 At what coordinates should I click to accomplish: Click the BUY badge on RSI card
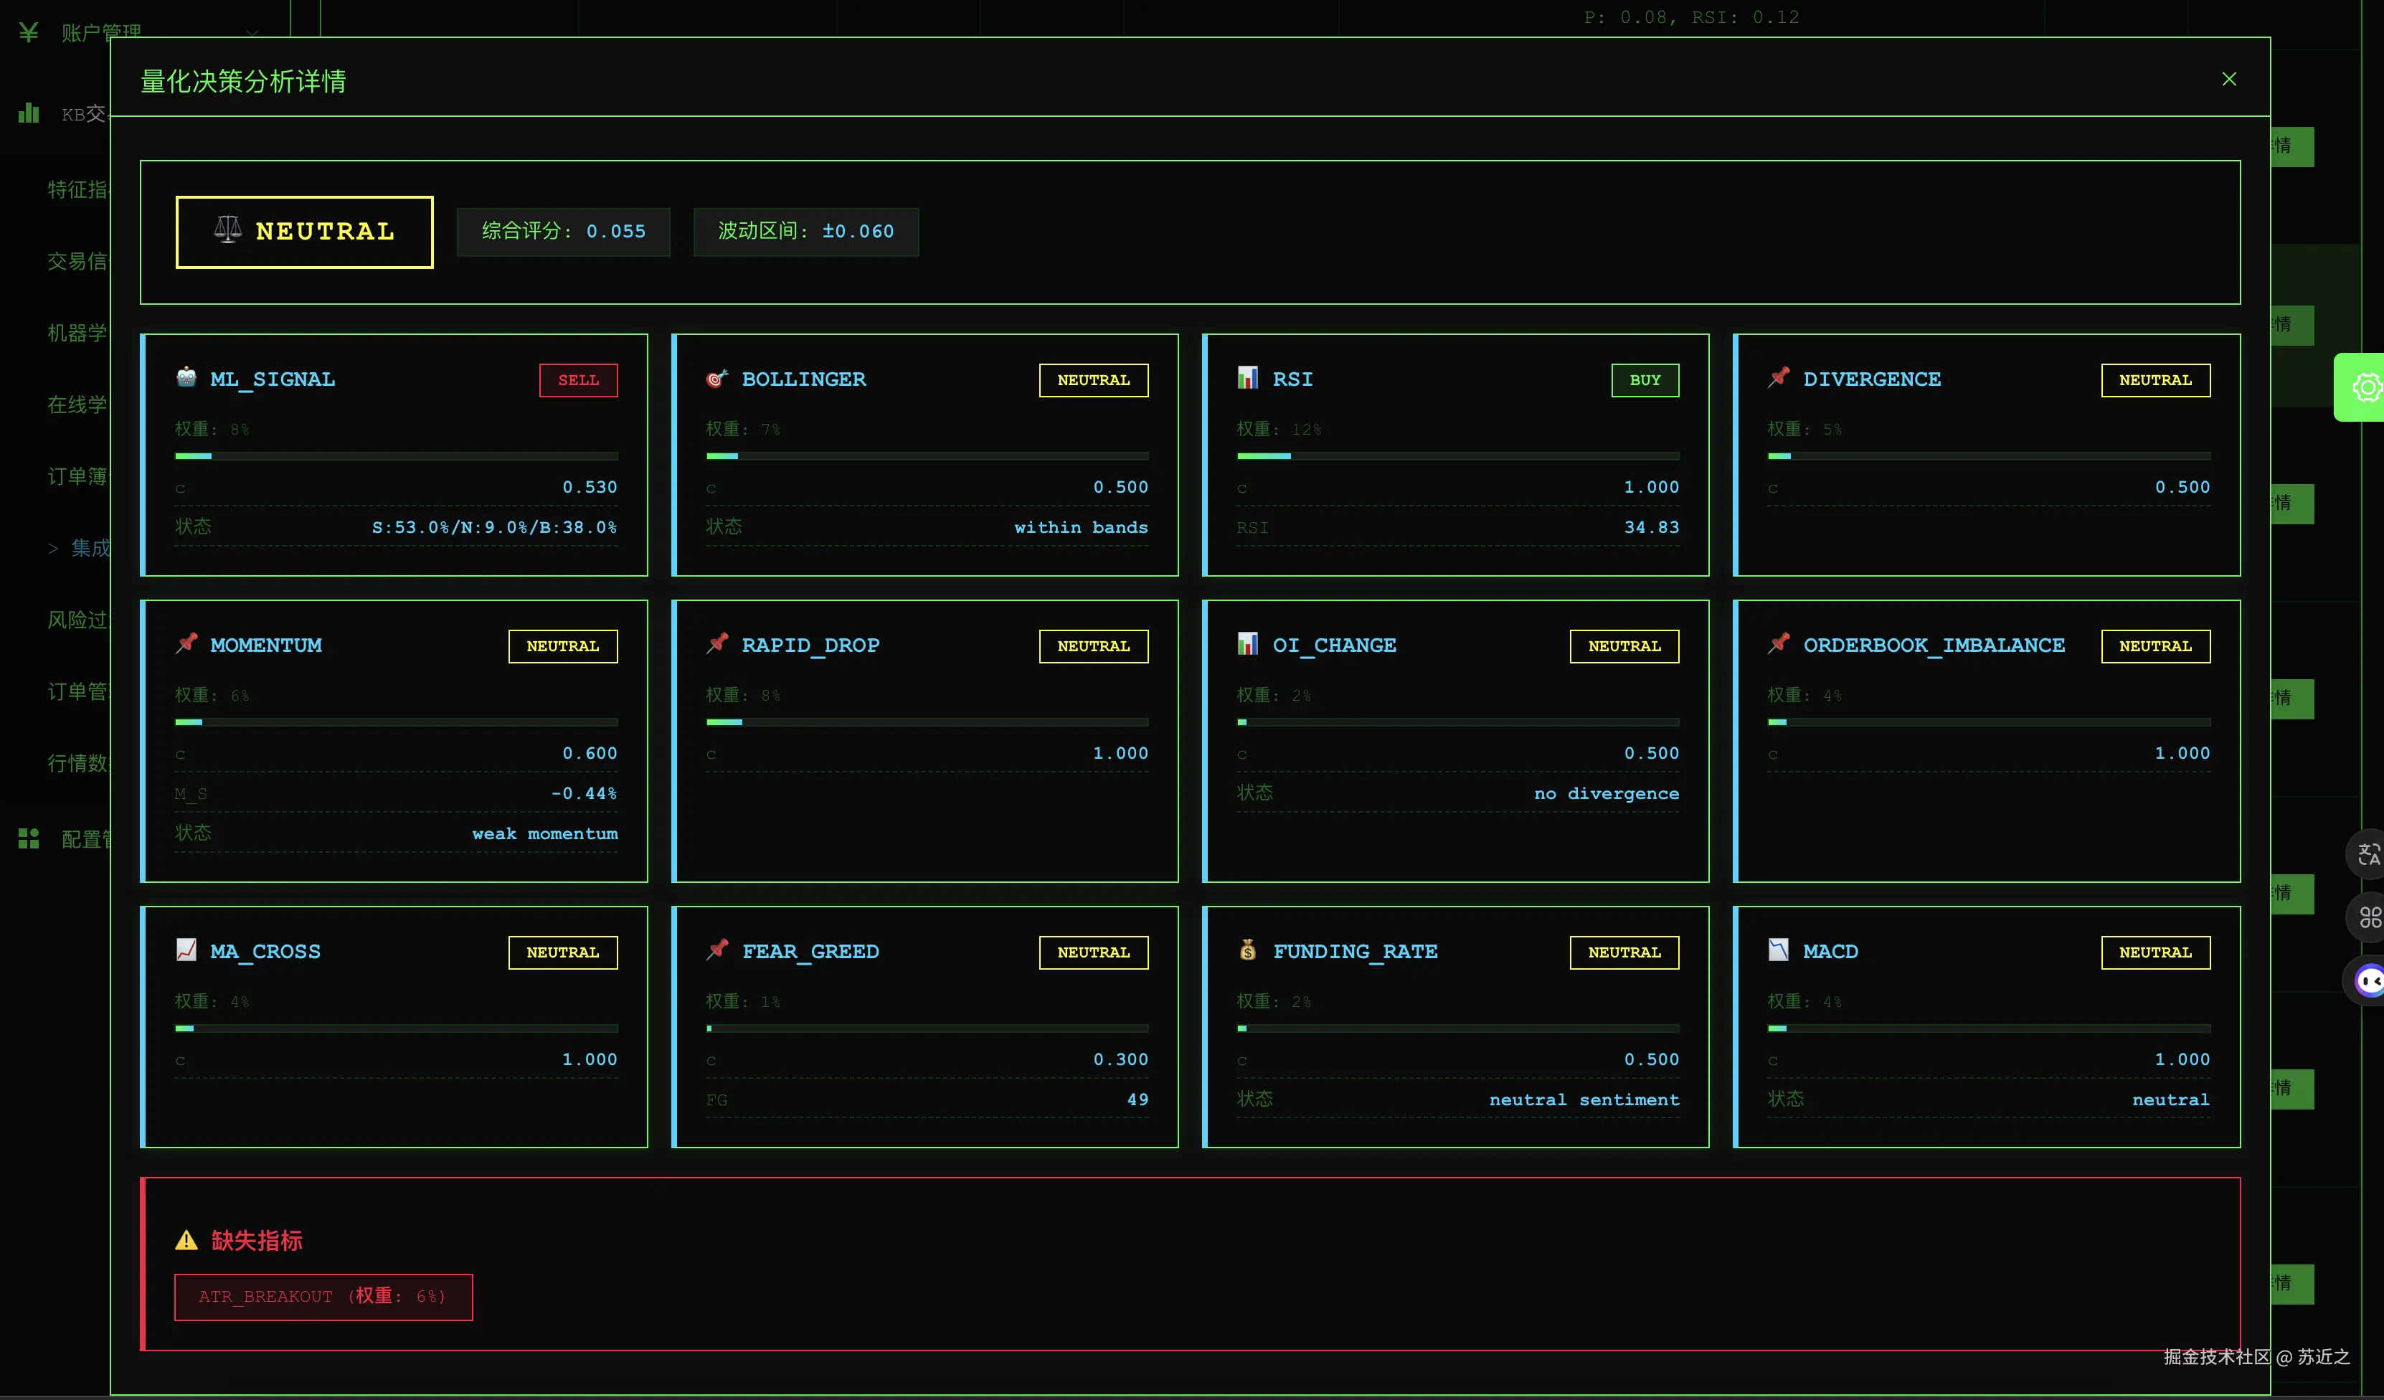[1645, 380]
